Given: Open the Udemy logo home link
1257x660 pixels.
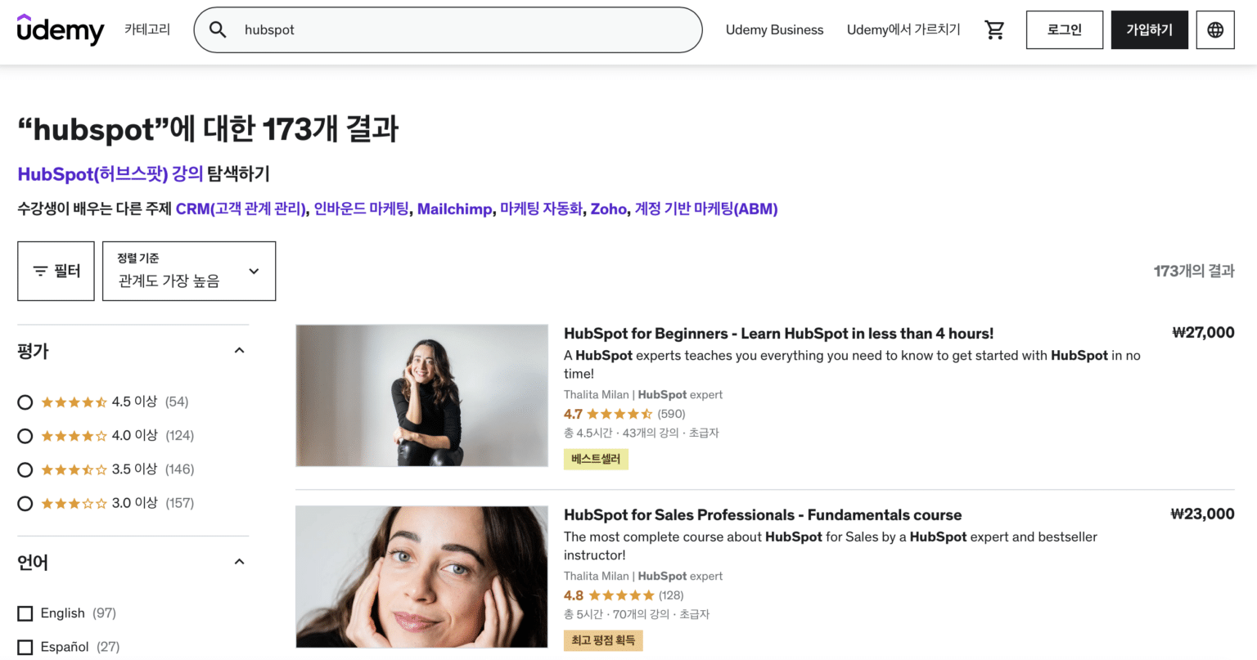Looking at the screenshot, I should (61, 29).
